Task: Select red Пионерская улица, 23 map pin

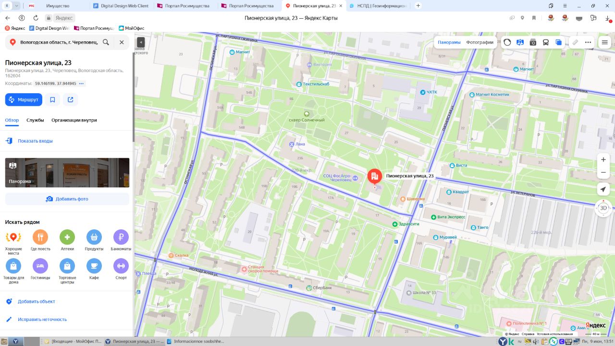Action: pos(375,177)
